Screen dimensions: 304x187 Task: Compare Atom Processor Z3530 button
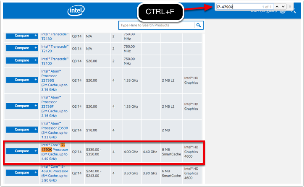(22, 130)
